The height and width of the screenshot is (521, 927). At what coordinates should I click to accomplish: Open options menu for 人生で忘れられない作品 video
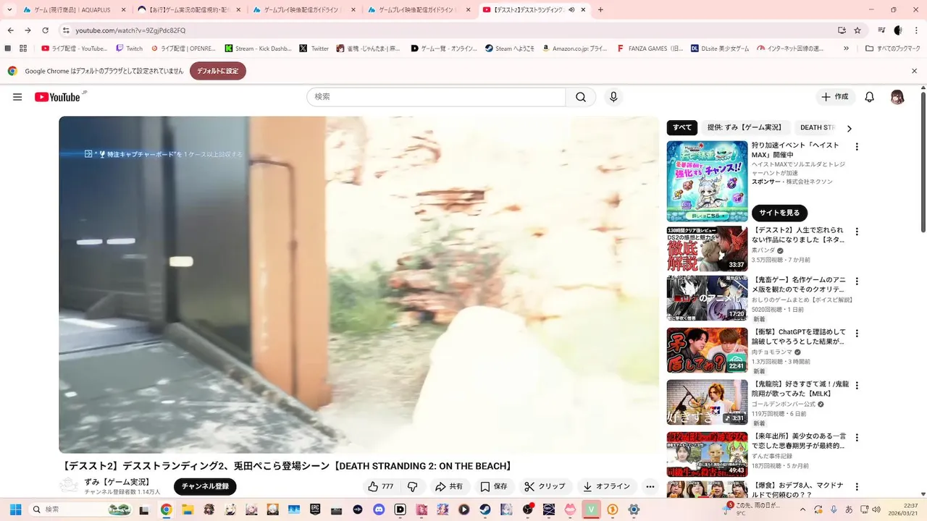click(857, 232)
